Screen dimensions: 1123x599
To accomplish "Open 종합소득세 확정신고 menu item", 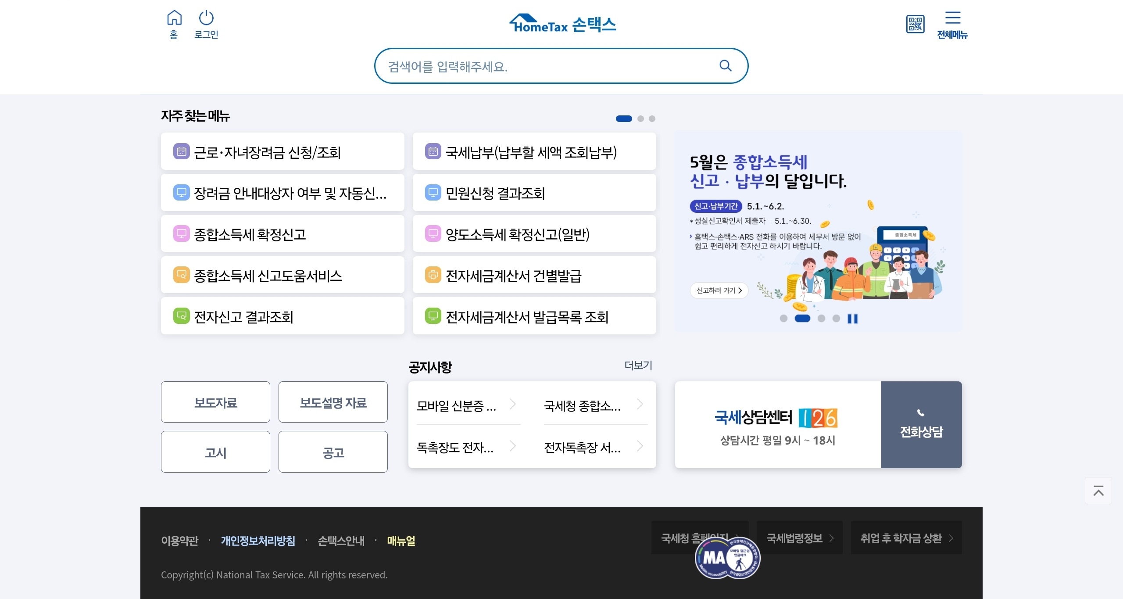I will click(x=282, y=234).
